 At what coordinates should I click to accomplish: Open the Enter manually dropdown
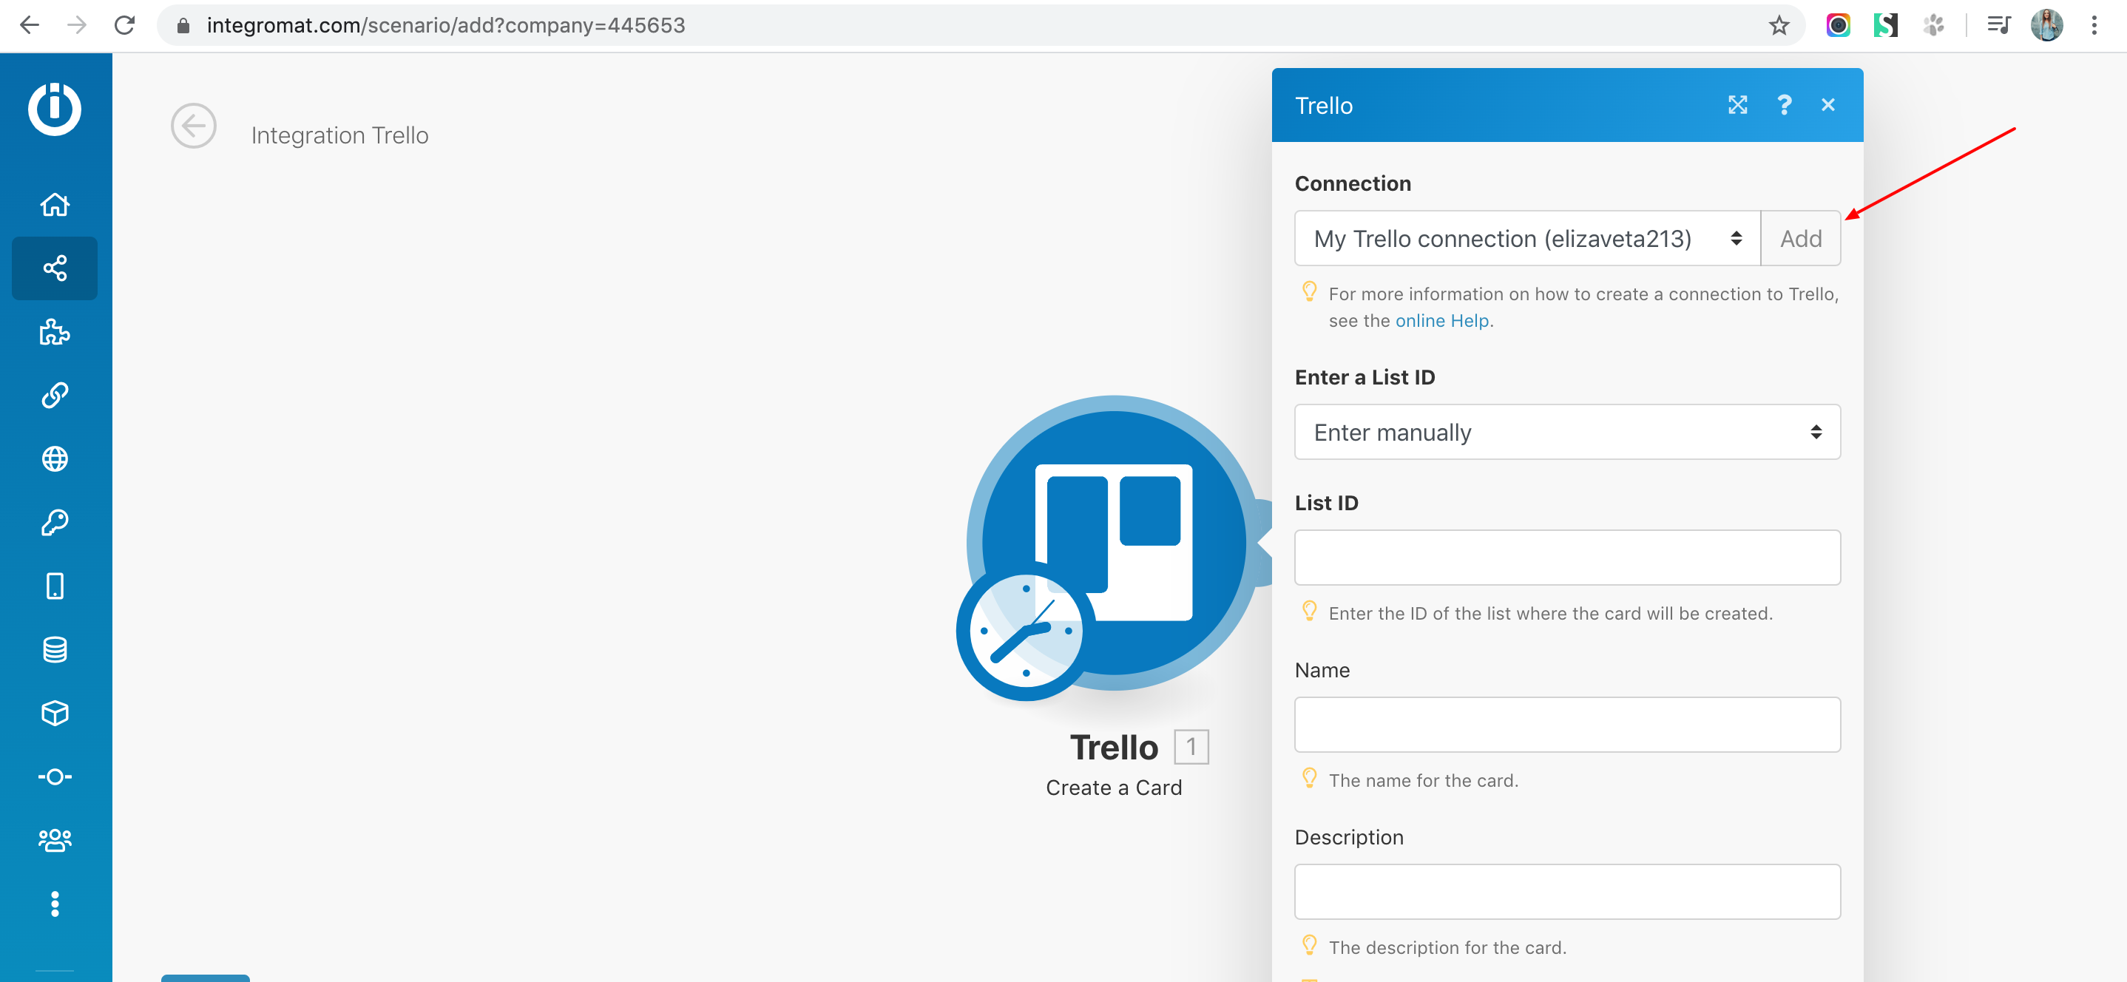pos(1566,432)
